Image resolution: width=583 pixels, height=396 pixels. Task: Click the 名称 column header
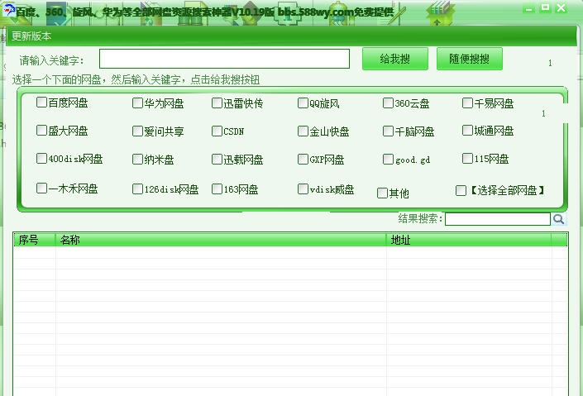click(221, 240)
